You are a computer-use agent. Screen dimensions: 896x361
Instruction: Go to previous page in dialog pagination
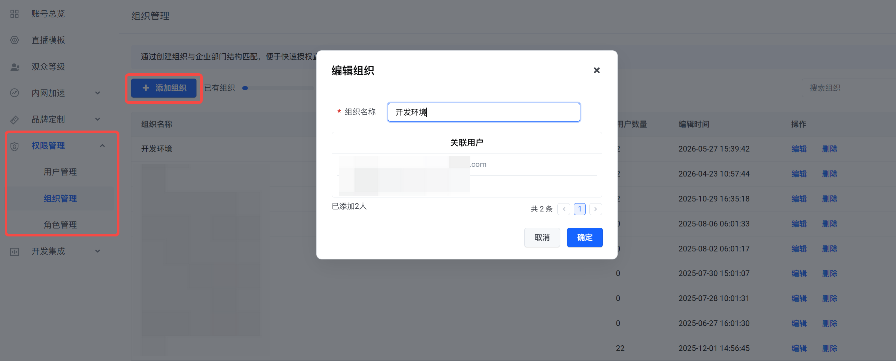pyautogui.click(x=563, y=209)
